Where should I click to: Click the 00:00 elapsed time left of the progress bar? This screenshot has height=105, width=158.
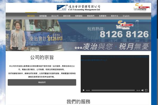coord(88,90)
